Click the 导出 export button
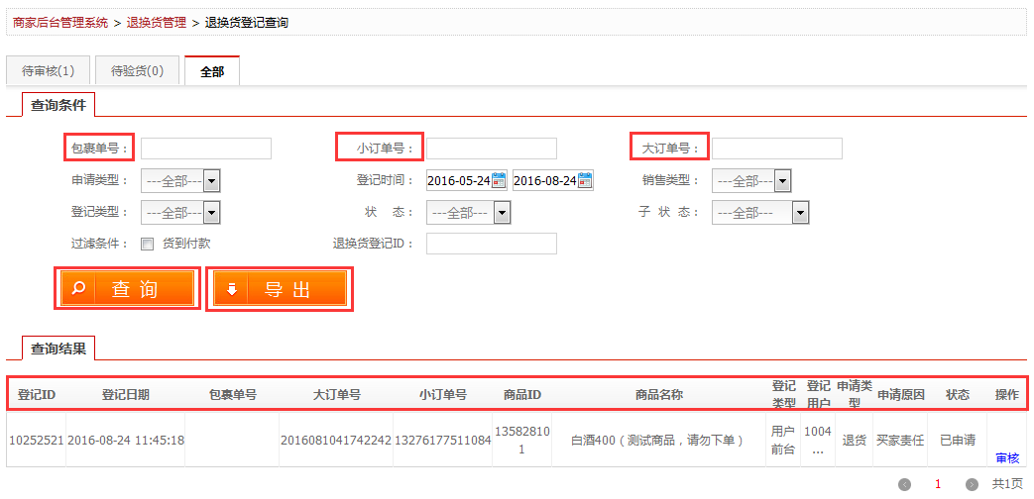 point(280,290)
